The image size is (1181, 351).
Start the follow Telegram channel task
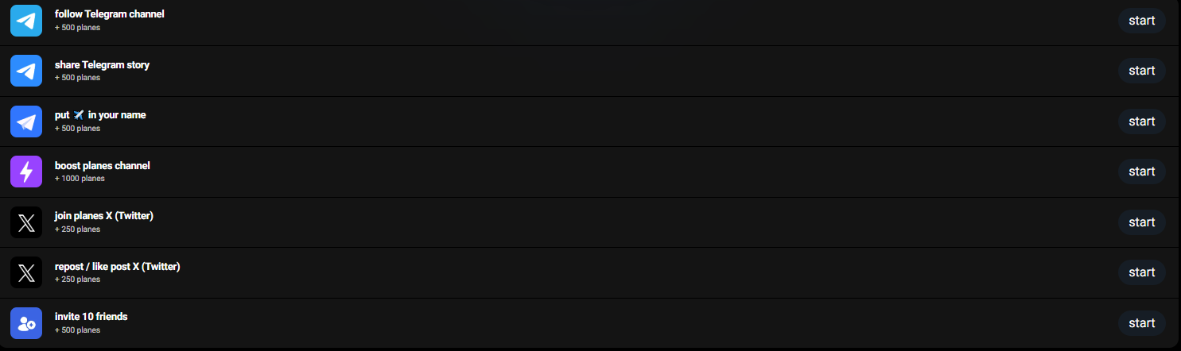pos(1141,21)
